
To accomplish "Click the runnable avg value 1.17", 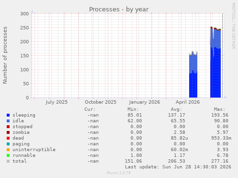I will coord(180,155).
